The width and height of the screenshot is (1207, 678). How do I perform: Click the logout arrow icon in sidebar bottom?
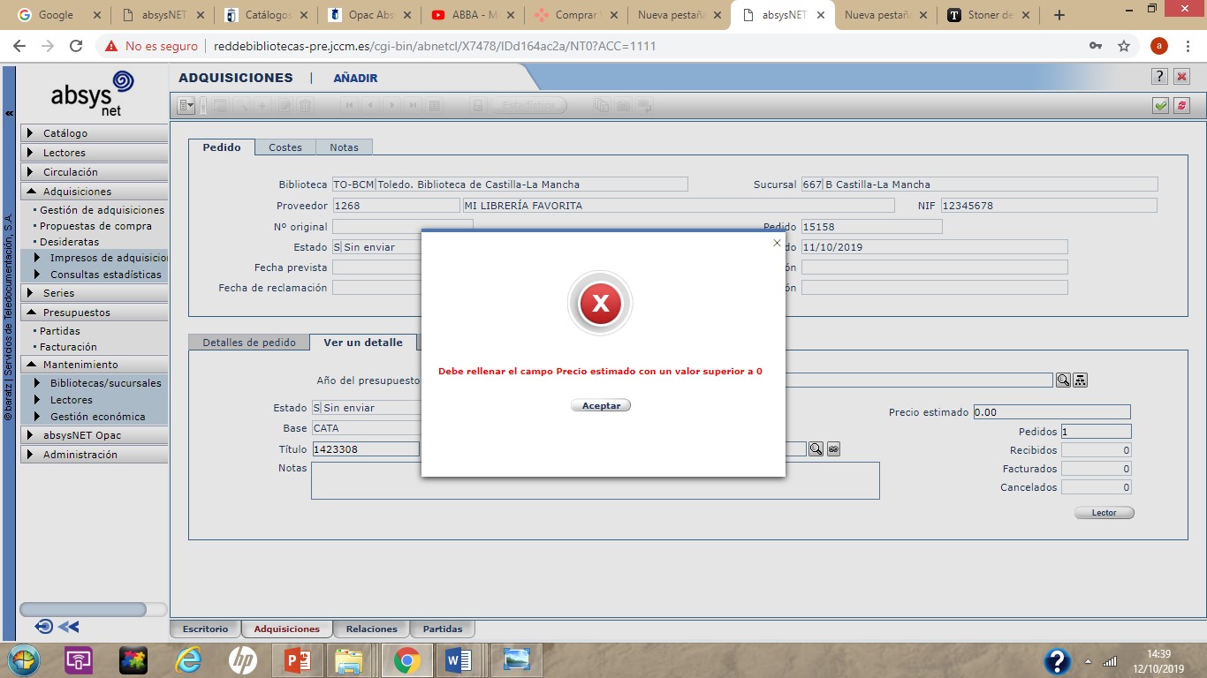[x=43, y=627]
